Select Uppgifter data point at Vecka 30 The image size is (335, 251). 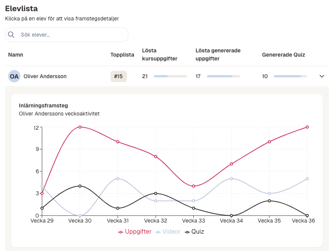[x=80, y=127]
